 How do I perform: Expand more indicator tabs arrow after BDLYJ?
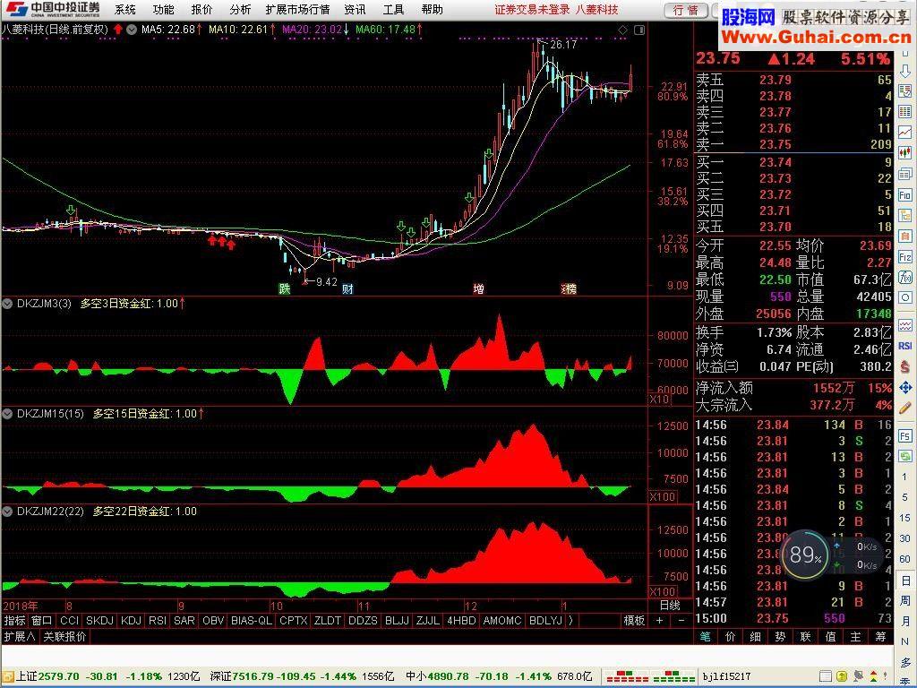(570, 620)
